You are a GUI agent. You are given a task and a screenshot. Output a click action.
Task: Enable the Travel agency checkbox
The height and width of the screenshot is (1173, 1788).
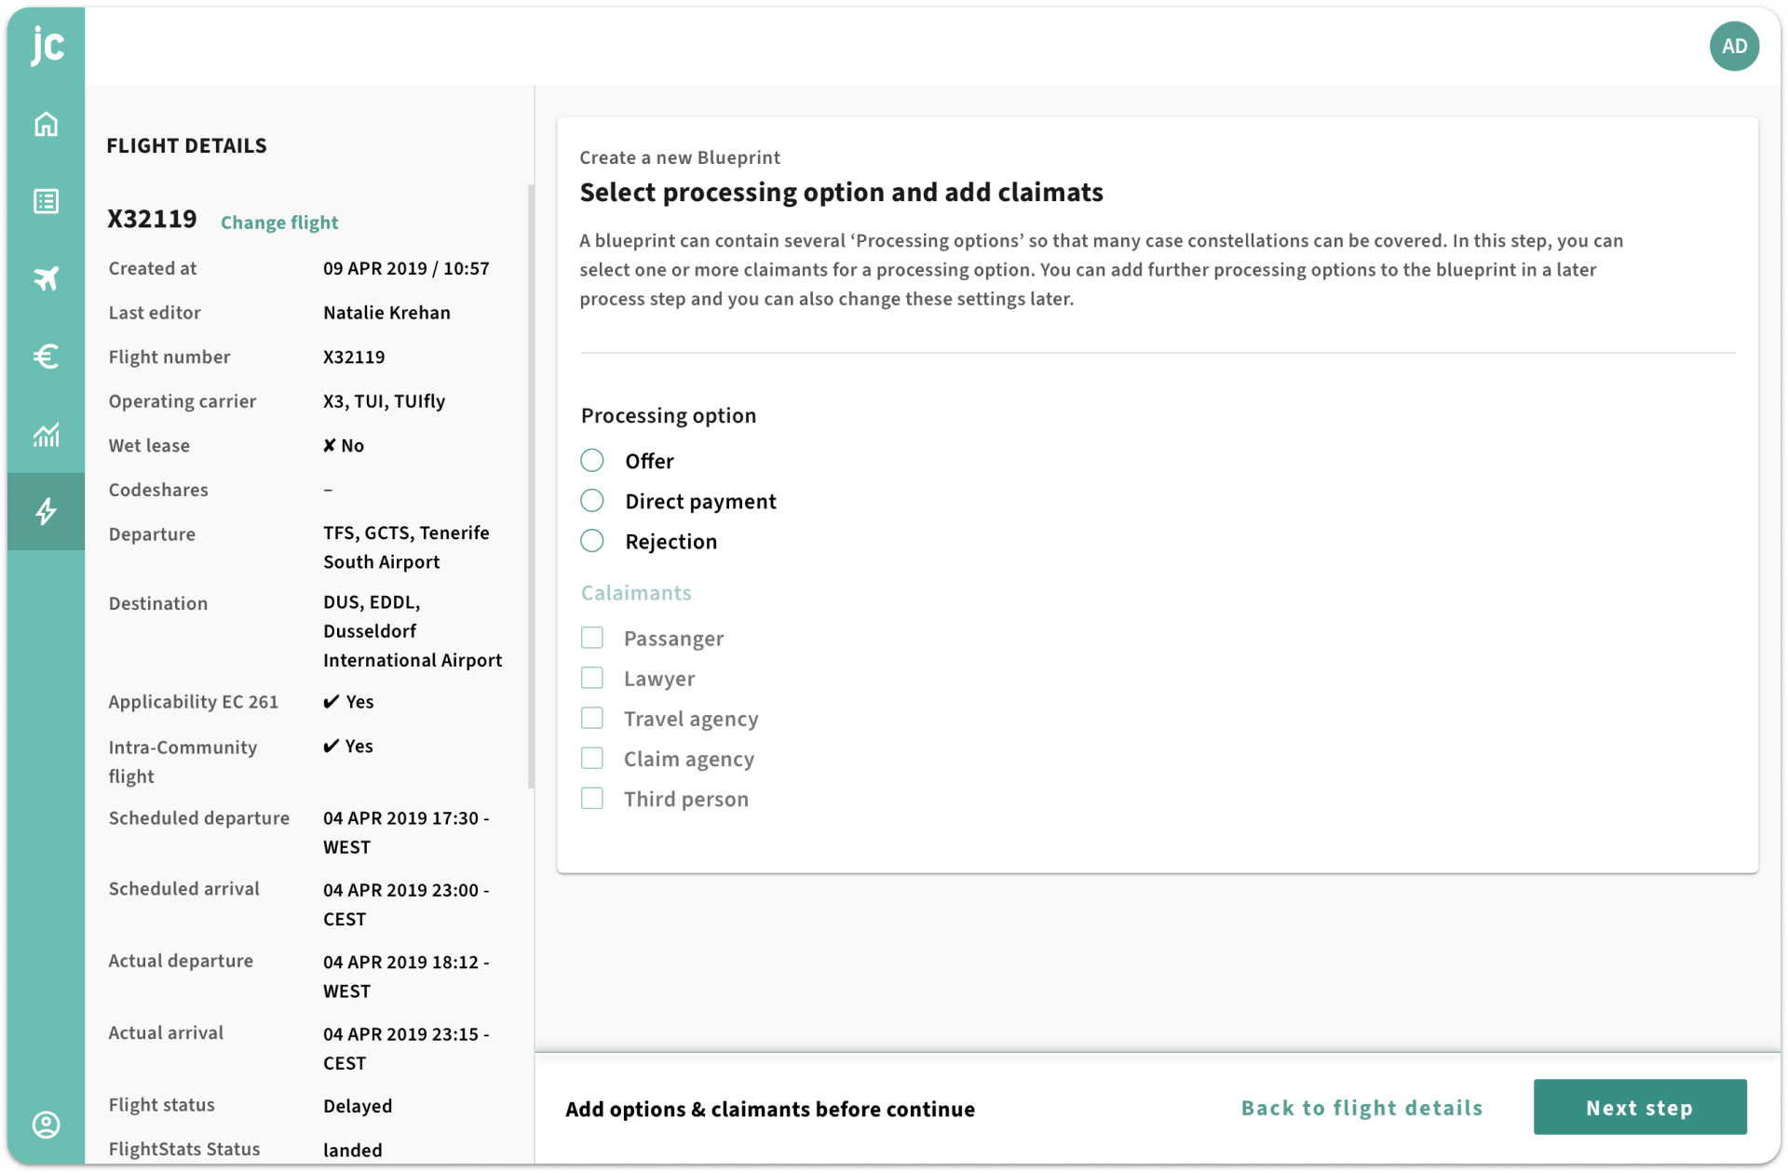pyautogui.click(x=592, y=718)
